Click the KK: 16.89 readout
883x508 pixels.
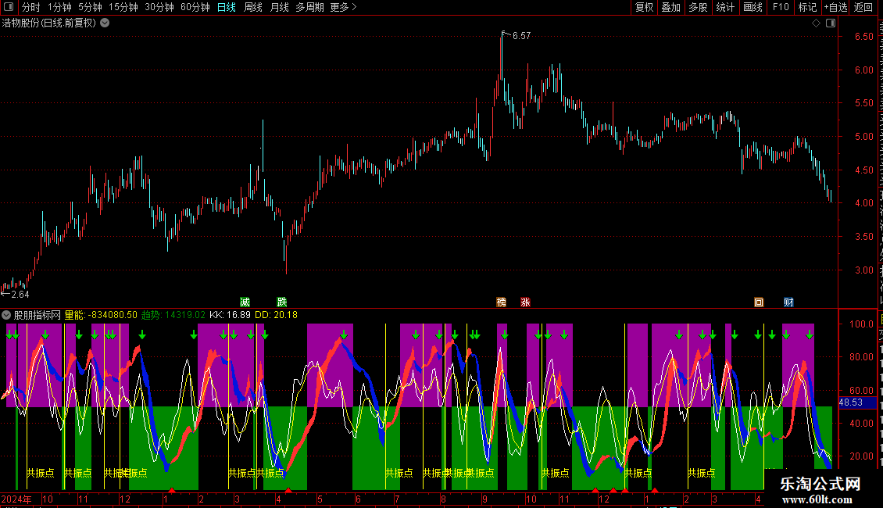[230, 315]
